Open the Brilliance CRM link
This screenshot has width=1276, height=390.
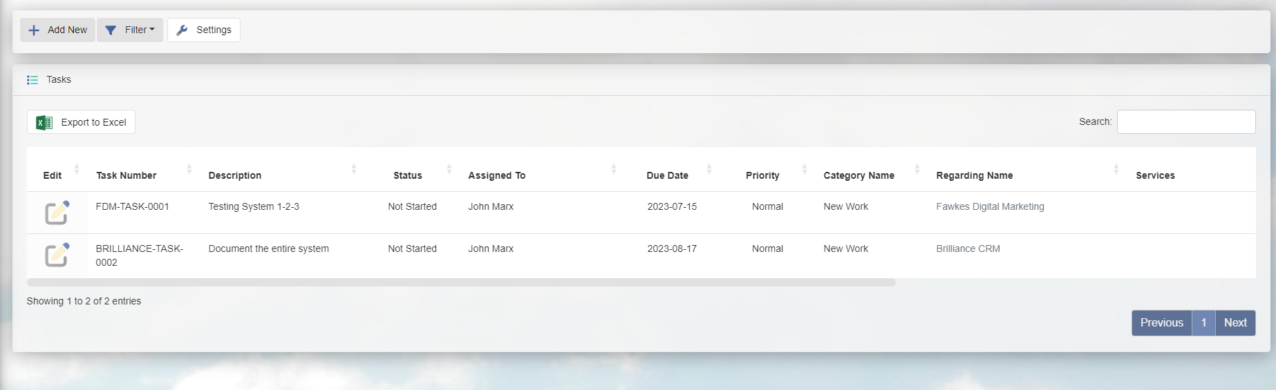(x=968, y=248)
